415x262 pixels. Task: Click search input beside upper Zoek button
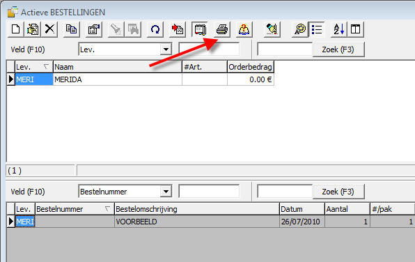coord(285,49)
